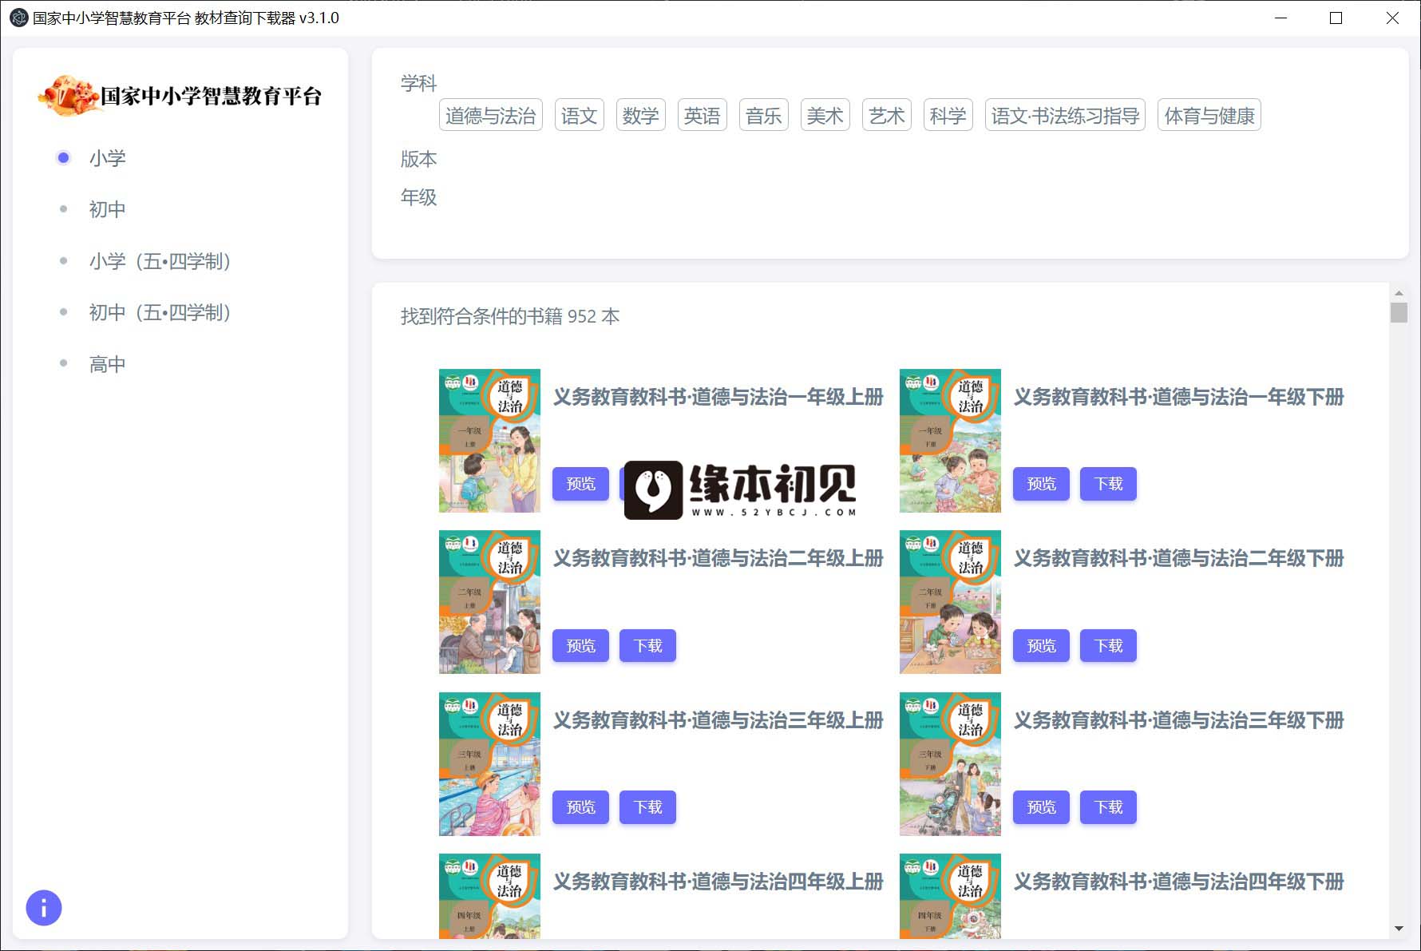The image size is (1421, 951).
Task: Filter by subject 美术
Action: (825, 116)
